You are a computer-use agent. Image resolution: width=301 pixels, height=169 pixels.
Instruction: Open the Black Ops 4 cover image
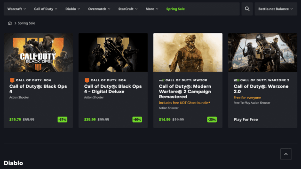coord(39,53)
